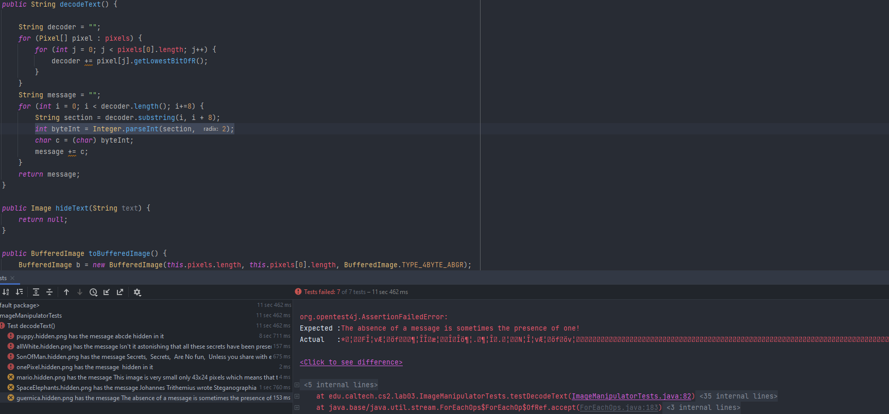The width and height of the screenshot is (889, 414).
Task: Open test runner settings gear
Action: click(137, 292)
